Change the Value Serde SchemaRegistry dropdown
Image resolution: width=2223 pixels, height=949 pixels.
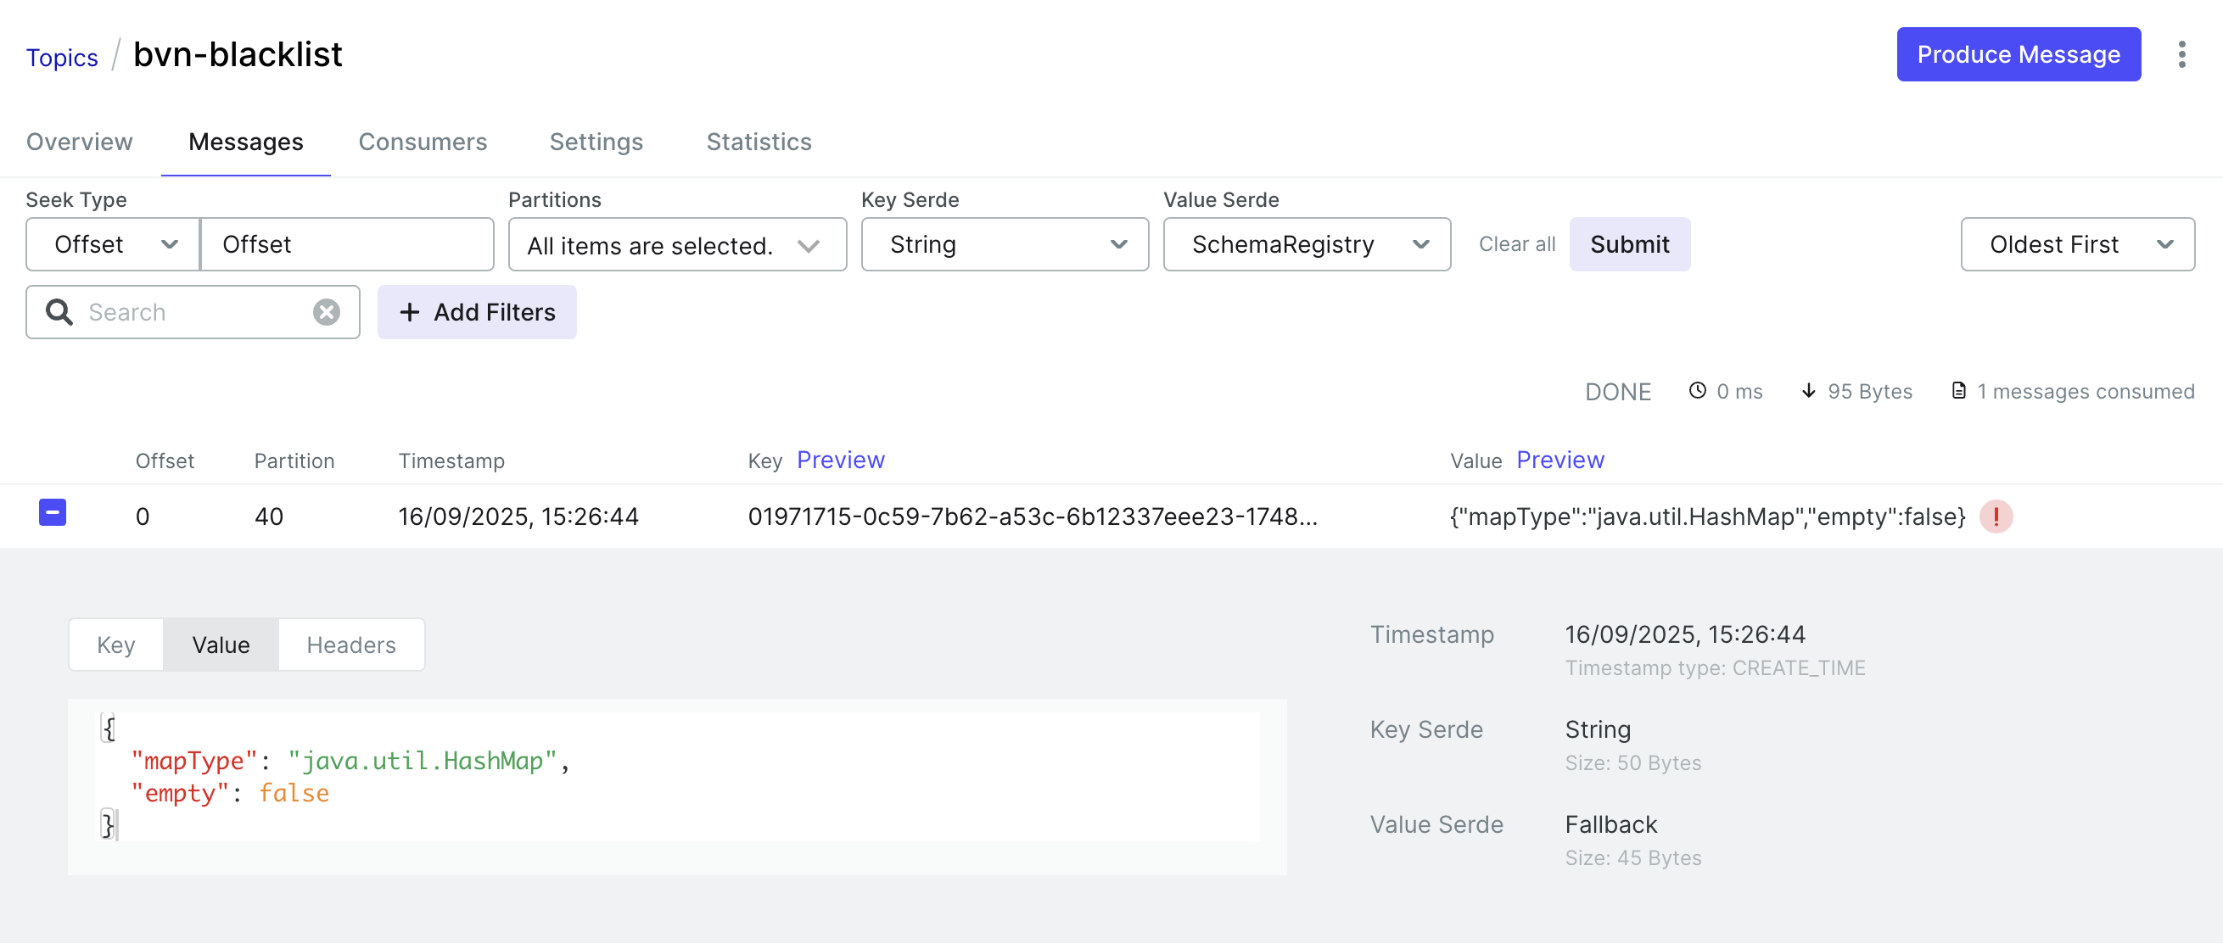point(1306,244)
